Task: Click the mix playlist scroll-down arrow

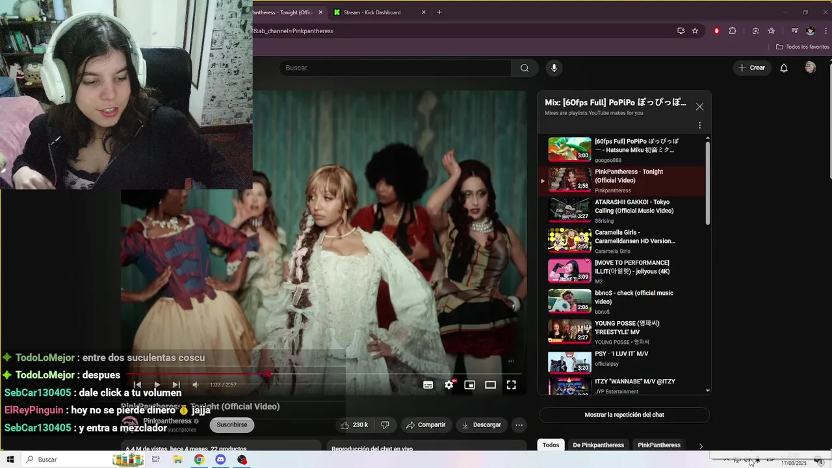Action: (708, 391)
